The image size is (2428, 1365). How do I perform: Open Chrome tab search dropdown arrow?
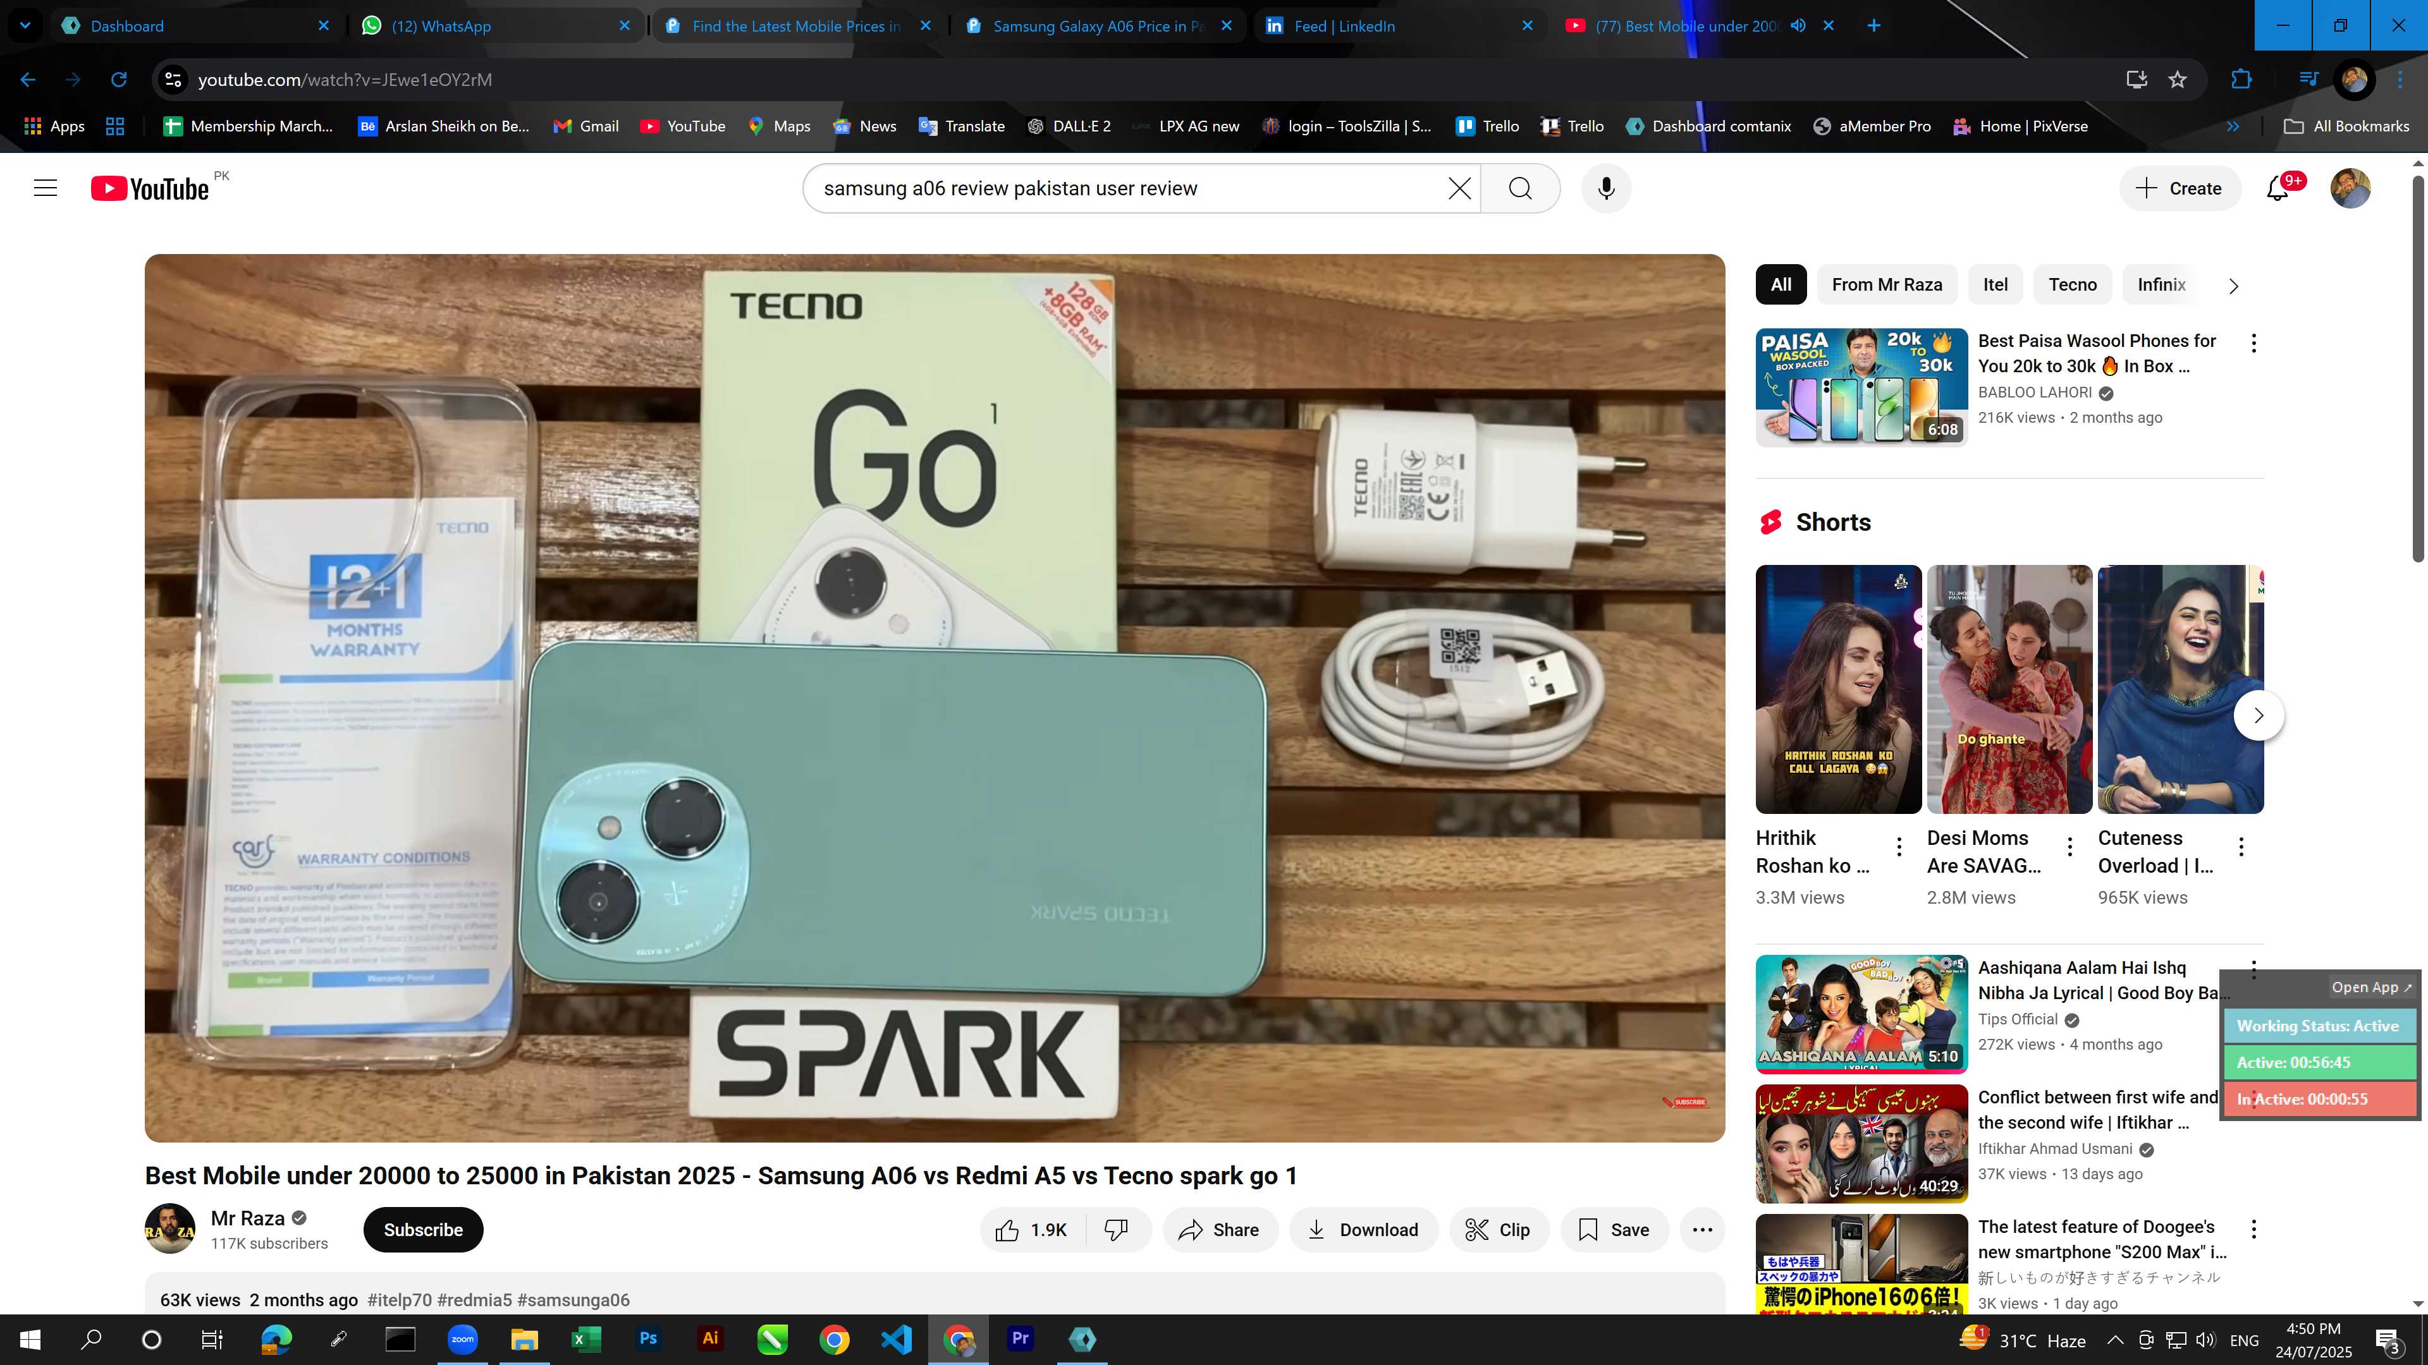click(x=25, y=25)
